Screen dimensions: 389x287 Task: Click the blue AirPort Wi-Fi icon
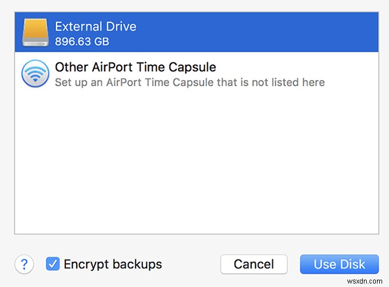[x=35, y=74]
